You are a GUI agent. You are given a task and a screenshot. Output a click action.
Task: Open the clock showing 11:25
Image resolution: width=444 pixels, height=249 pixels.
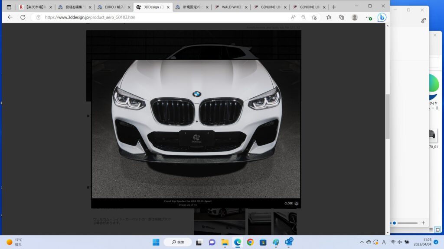(422, 242)
